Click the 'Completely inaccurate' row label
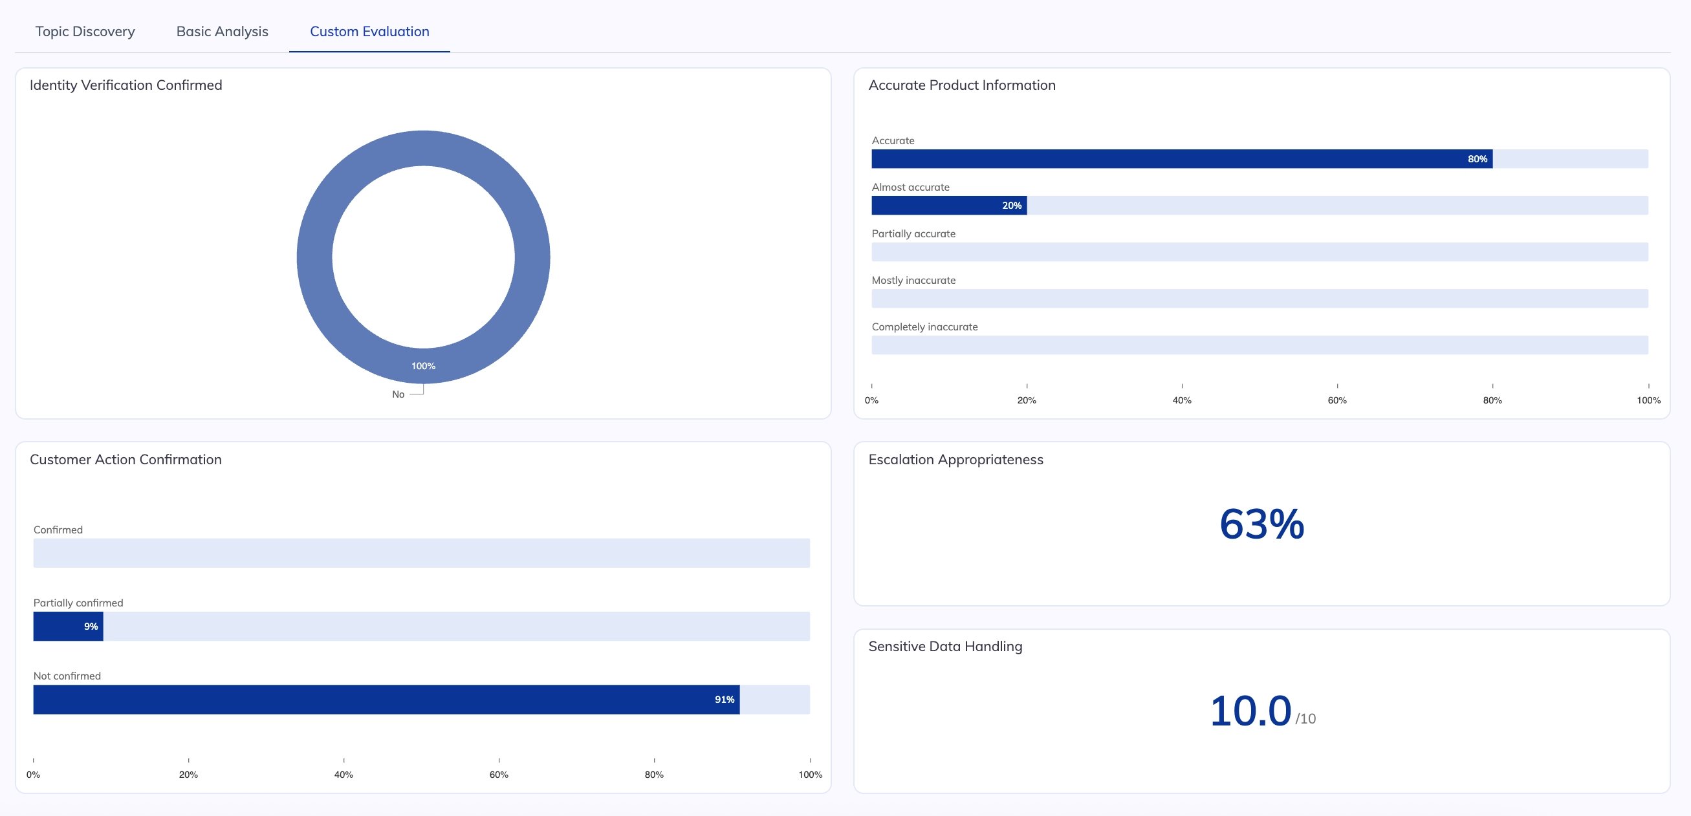This screenshot has height=816, width=1691. [x=925, y=327]
